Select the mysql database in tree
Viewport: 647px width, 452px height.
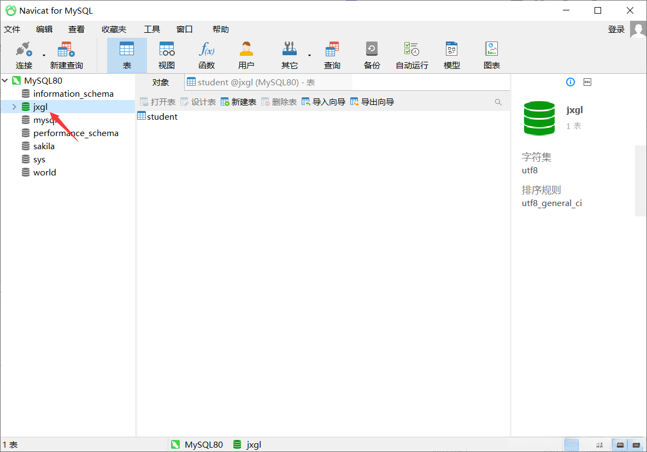click(45, 120)
